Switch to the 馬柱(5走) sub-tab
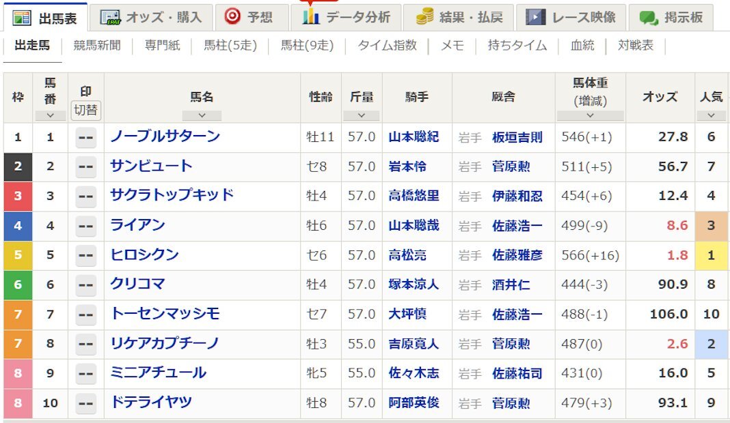 click(230, 46)
